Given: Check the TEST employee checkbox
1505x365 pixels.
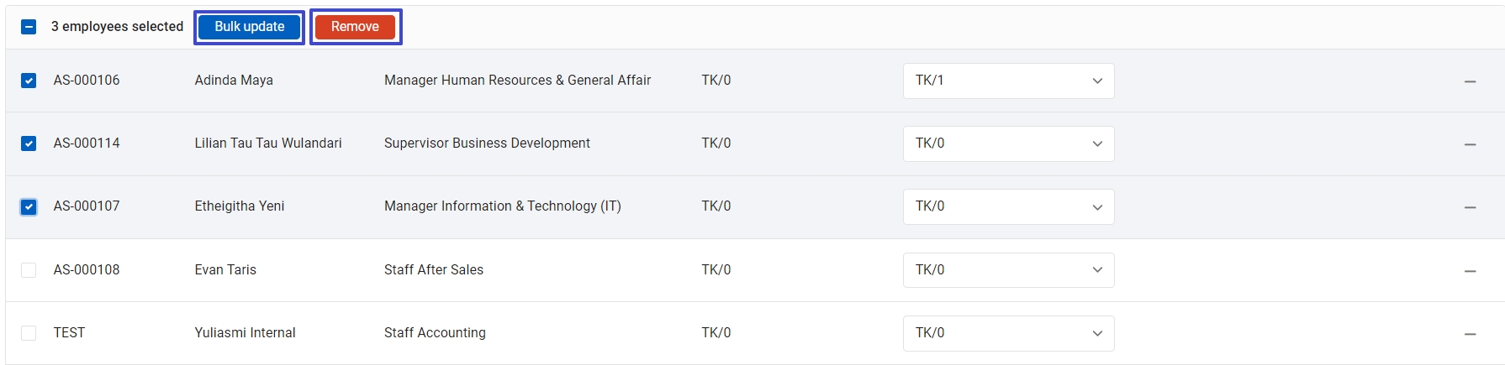Looking at the screenshot, I should tap(29, 333).
